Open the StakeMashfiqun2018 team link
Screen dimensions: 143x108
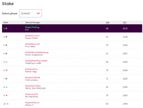pyautogui.click(x=36, y=61)
